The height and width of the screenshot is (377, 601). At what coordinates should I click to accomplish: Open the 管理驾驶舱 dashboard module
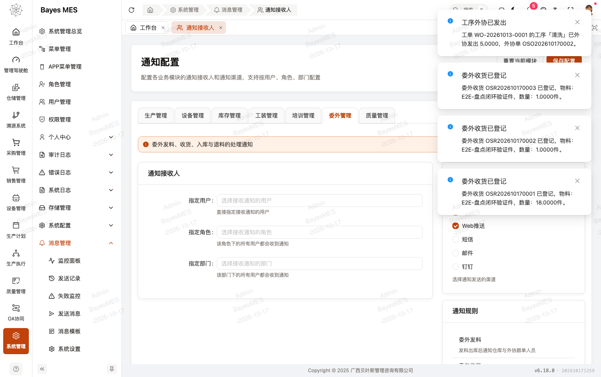pos(16,65)
